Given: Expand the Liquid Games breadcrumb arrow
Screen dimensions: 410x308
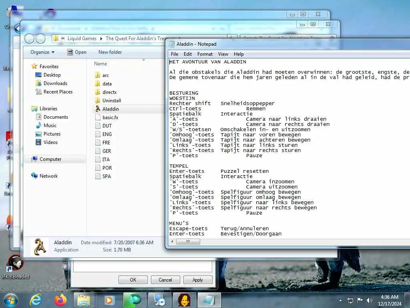Looking at the screenshot, I should coord(101,38).
